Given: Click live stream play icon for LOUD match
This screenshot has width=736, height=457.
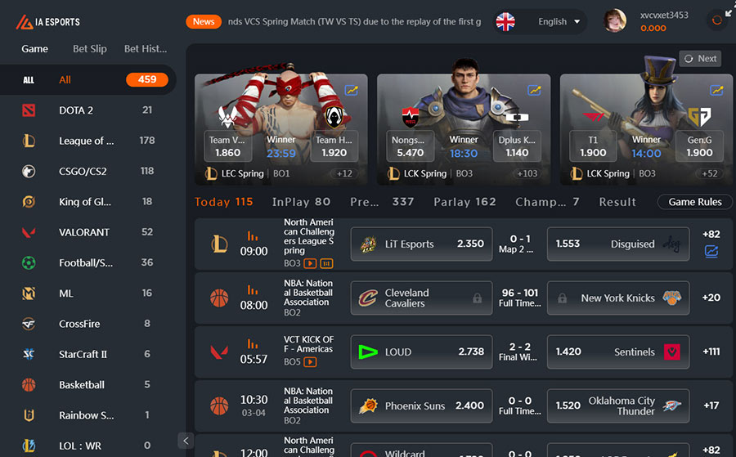Looking at the screenshot, I should tap(310, 361).
